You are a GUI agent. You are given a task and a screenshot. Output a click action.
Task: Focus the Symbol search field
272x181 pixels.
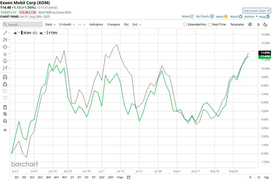coord(23,24)
